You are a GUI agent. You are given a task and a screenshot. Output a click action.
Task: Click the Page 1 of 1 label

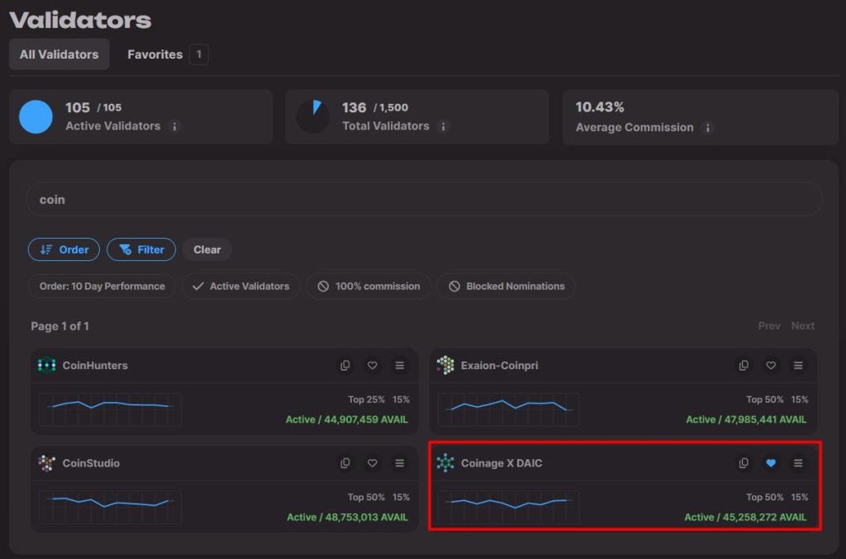tap(59, 326)
